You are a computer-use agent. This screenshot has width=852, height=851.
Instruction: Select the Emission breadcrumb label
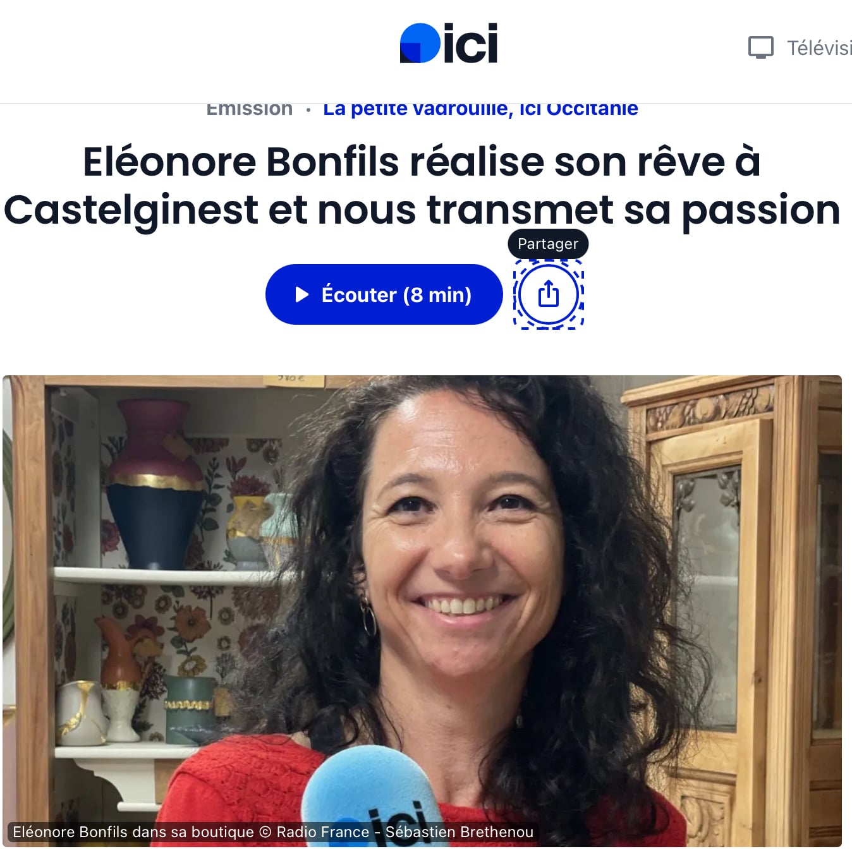click(250, 108)
